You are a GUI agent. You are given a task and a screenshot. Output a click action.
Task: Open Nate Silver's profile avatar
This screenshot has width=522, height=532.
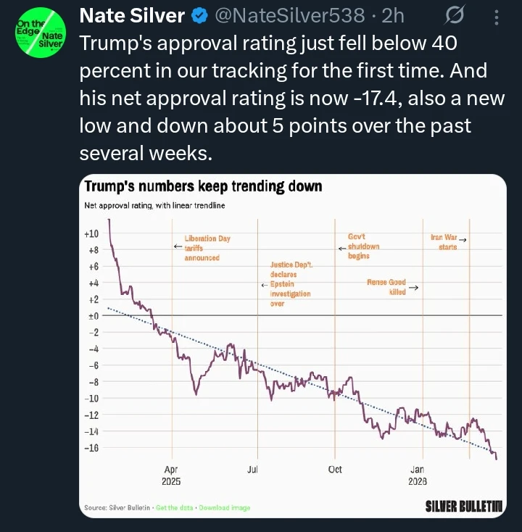[x=39, y=34]
